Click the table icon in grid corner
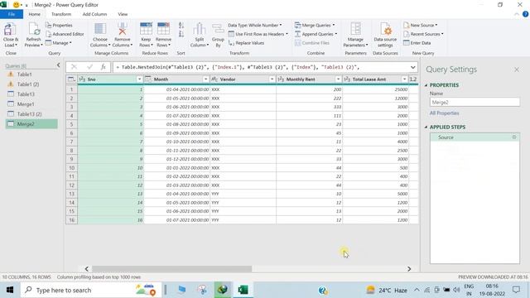Viewport: 530px width, 298px height. pyautogui.click(x=71, y=79)
